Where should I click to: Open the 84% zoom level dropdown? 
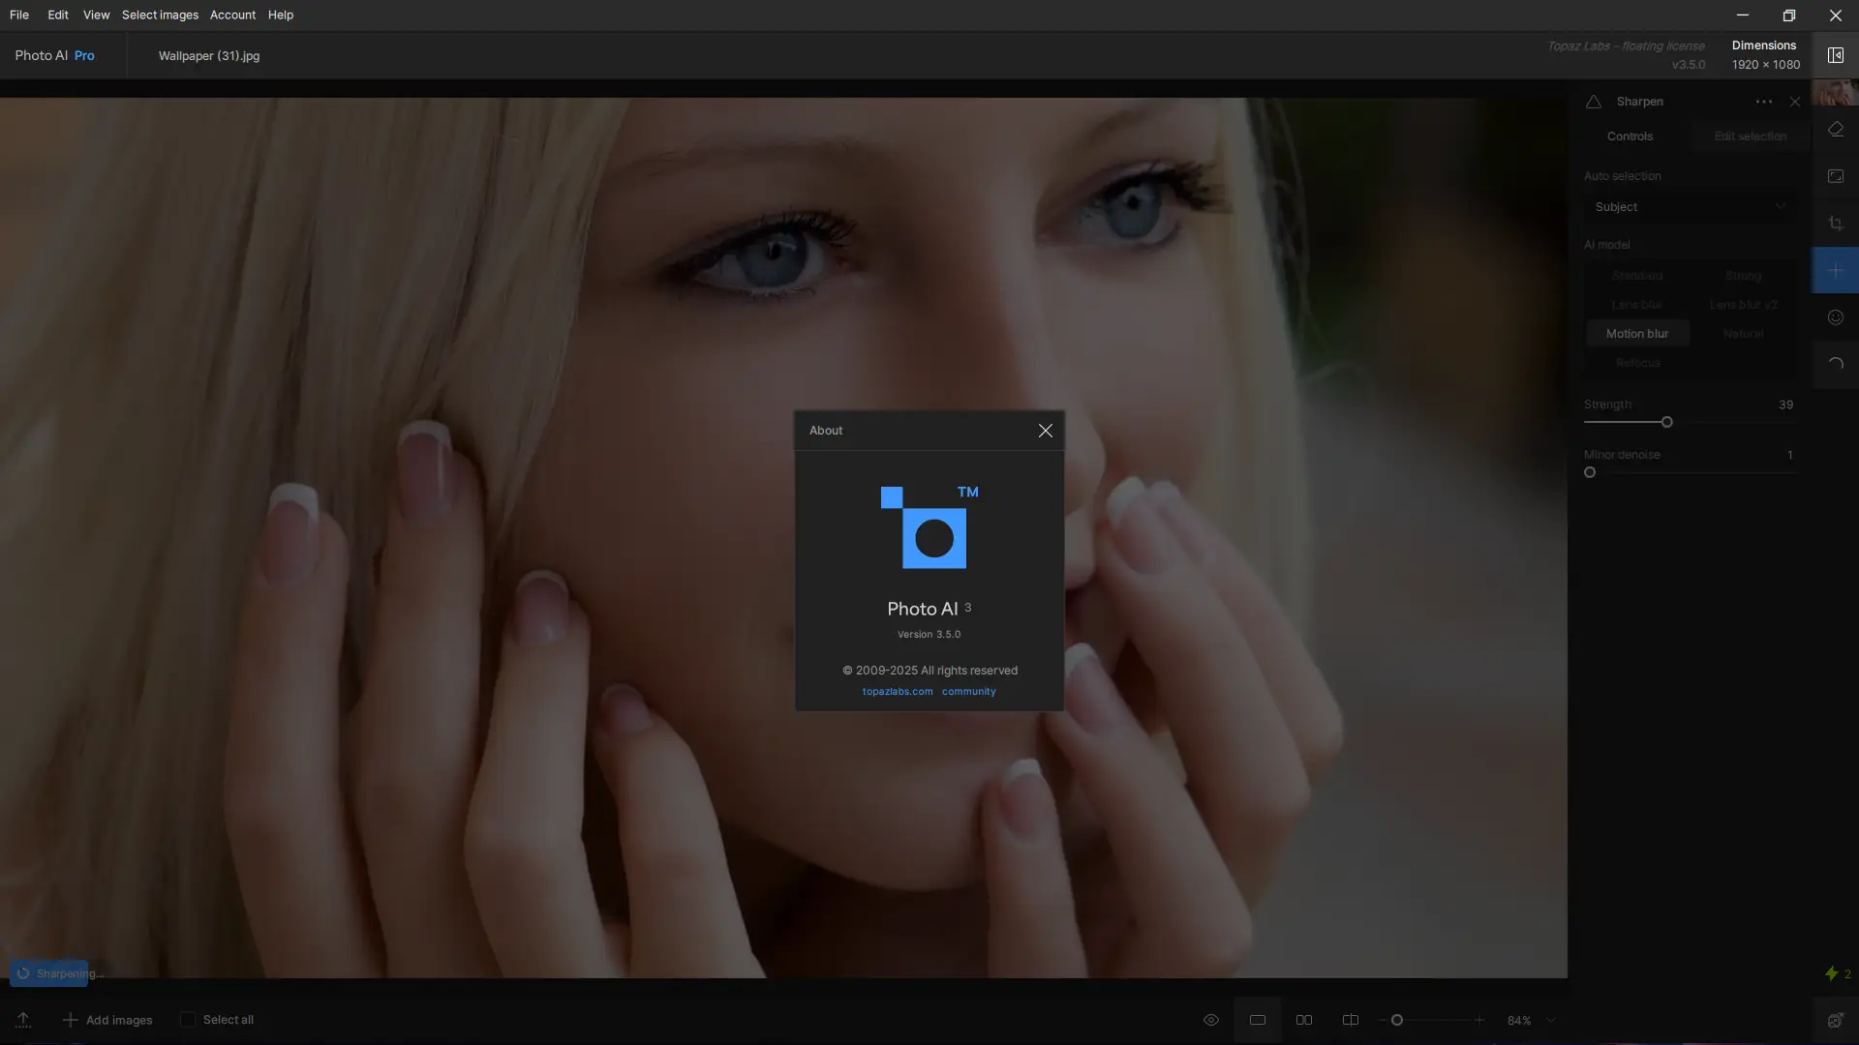click(x=1551, y=1020)
